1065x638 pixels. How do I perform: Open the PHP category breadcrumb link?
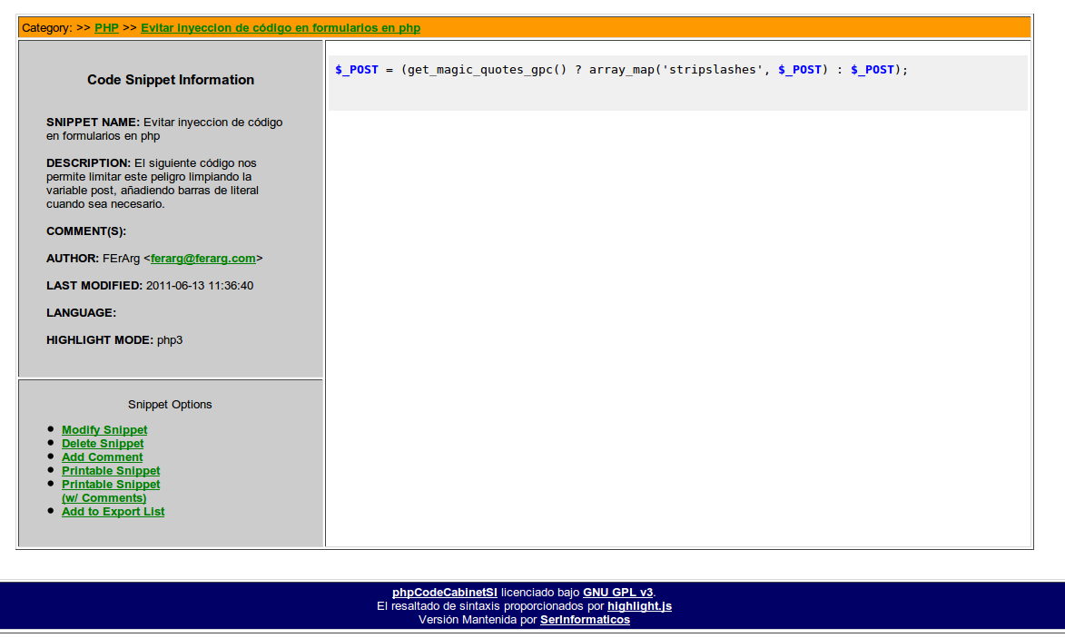[106, 27]
